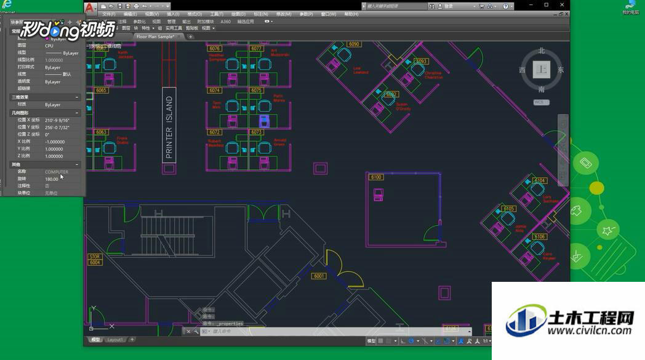This screenshot has height=360, width=645.
Task: Switch to the 附加模块 ribbon tab
Action: point(206,22)
